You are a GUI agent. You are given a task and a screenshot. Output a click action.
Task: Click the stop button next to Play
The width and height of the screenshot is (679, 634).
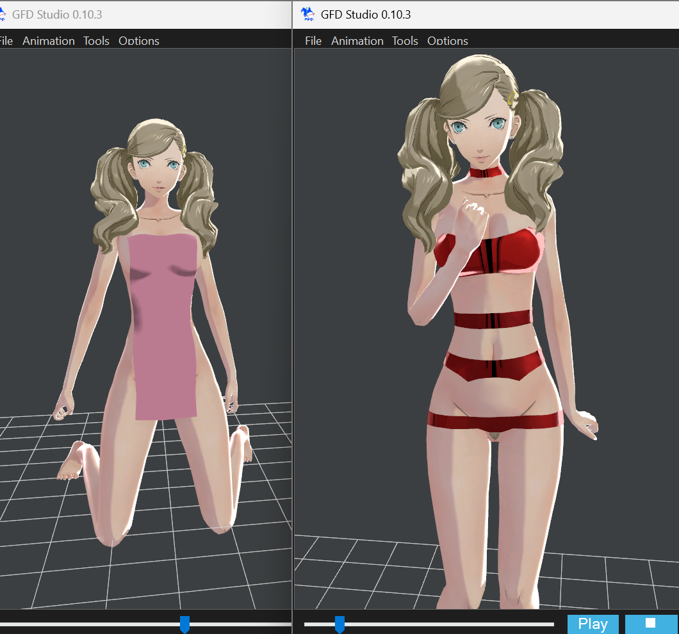651,624
